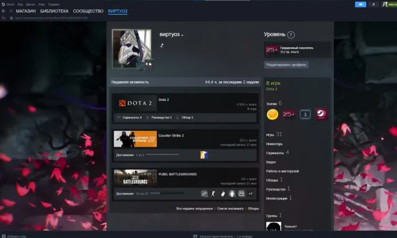Click the small icon under the profile name

pos(162,45)
